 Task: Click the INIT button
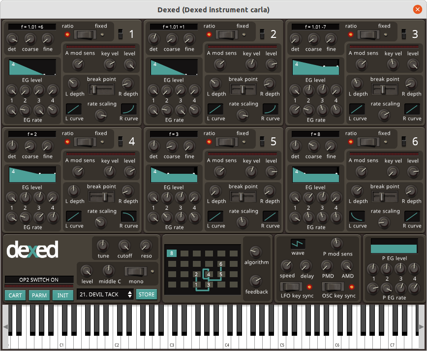(x=63, y=295)
